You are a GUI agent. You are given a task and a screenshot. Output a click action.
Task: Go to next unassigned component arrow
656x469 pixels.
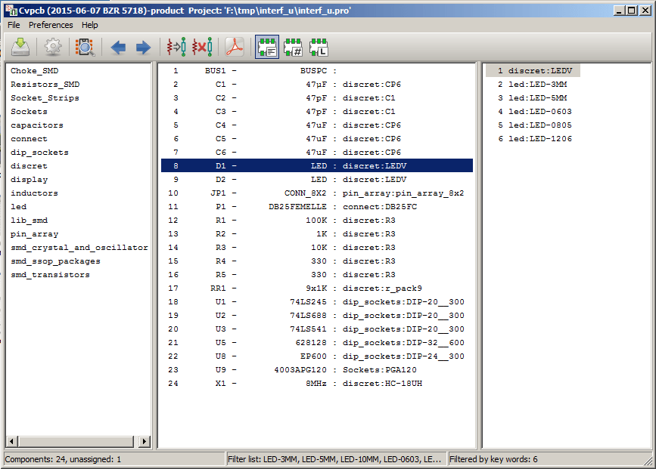pos(143,48)
